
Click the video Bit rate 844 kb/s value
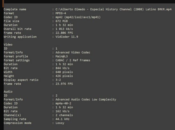point(62,68)
